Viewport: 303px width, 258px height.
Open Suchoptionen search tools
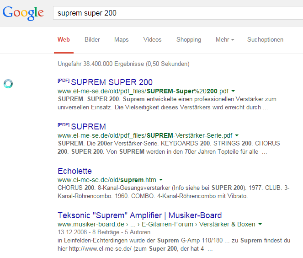pos(265,40)
